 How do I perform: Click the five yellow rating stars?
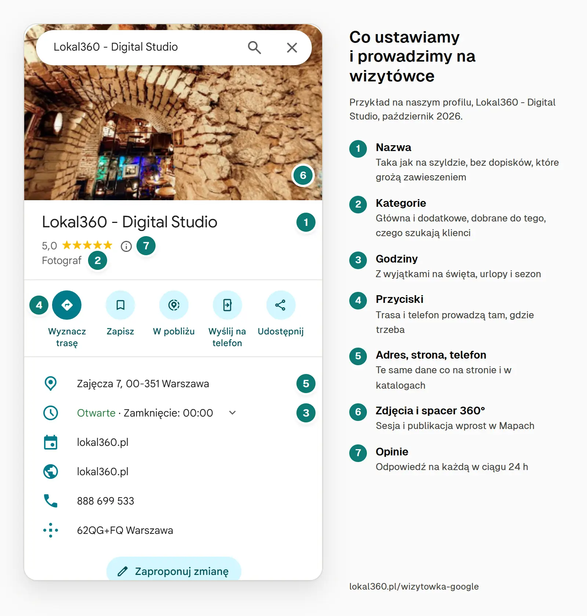pyautogui.click(x=87, y=245)
